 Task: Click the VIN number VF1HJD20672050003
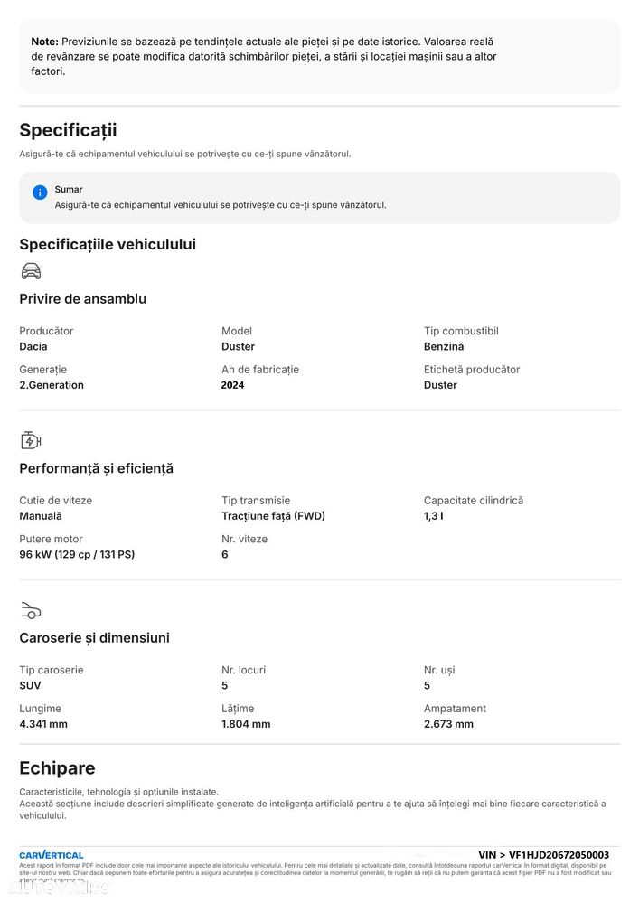(x=559, y=855)
